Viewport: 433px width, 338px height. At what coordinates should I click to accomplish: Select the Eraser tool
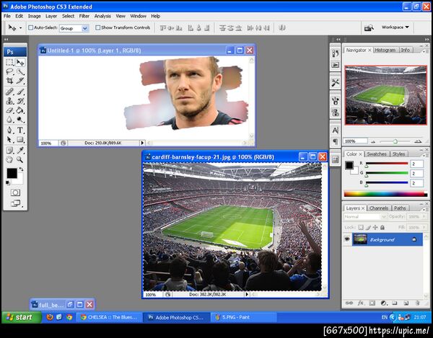[x=10, y=110]
